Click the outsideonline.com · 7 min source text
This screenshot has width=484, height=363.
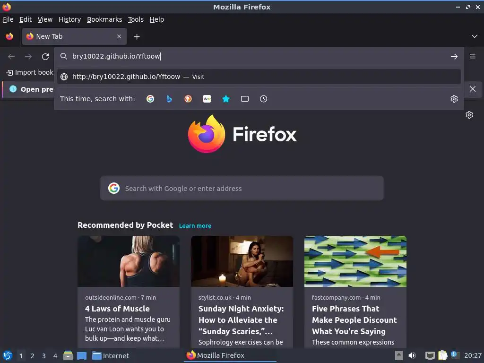(121, 298)
